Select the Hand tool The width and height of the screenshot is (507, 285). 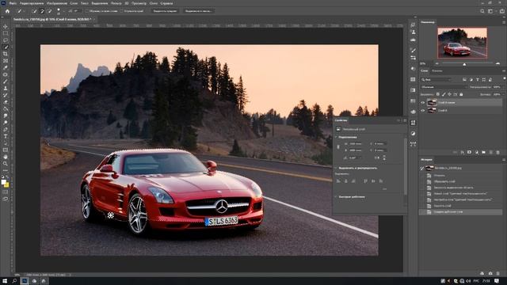(6, 157)
